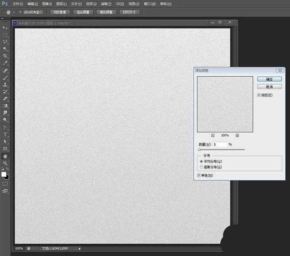This screenshot has height=256, width=290.
Task: Click the noise amount slider track
Action: click(221, 150)
